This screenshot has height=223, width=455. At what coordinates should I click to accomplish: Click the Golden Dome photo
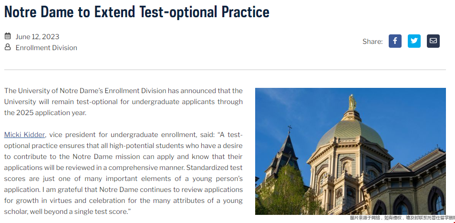tap(350, 151)
